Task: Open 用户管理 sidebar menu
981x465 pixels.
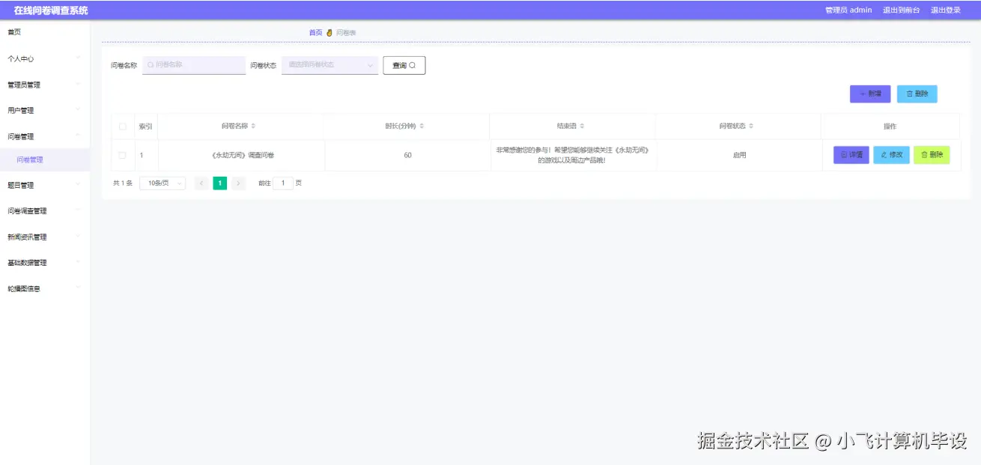Action: point(45,110)
